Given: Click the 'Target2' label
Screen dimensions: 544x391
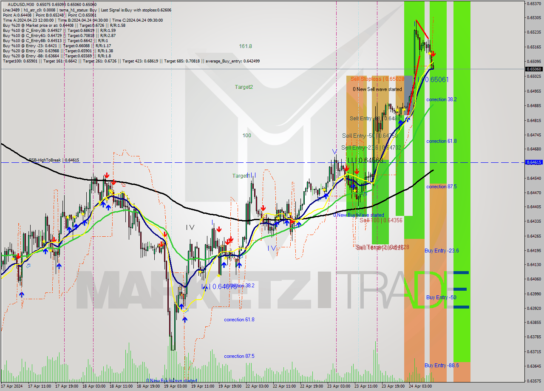Looking at the screenshot, I should [244, 87].
